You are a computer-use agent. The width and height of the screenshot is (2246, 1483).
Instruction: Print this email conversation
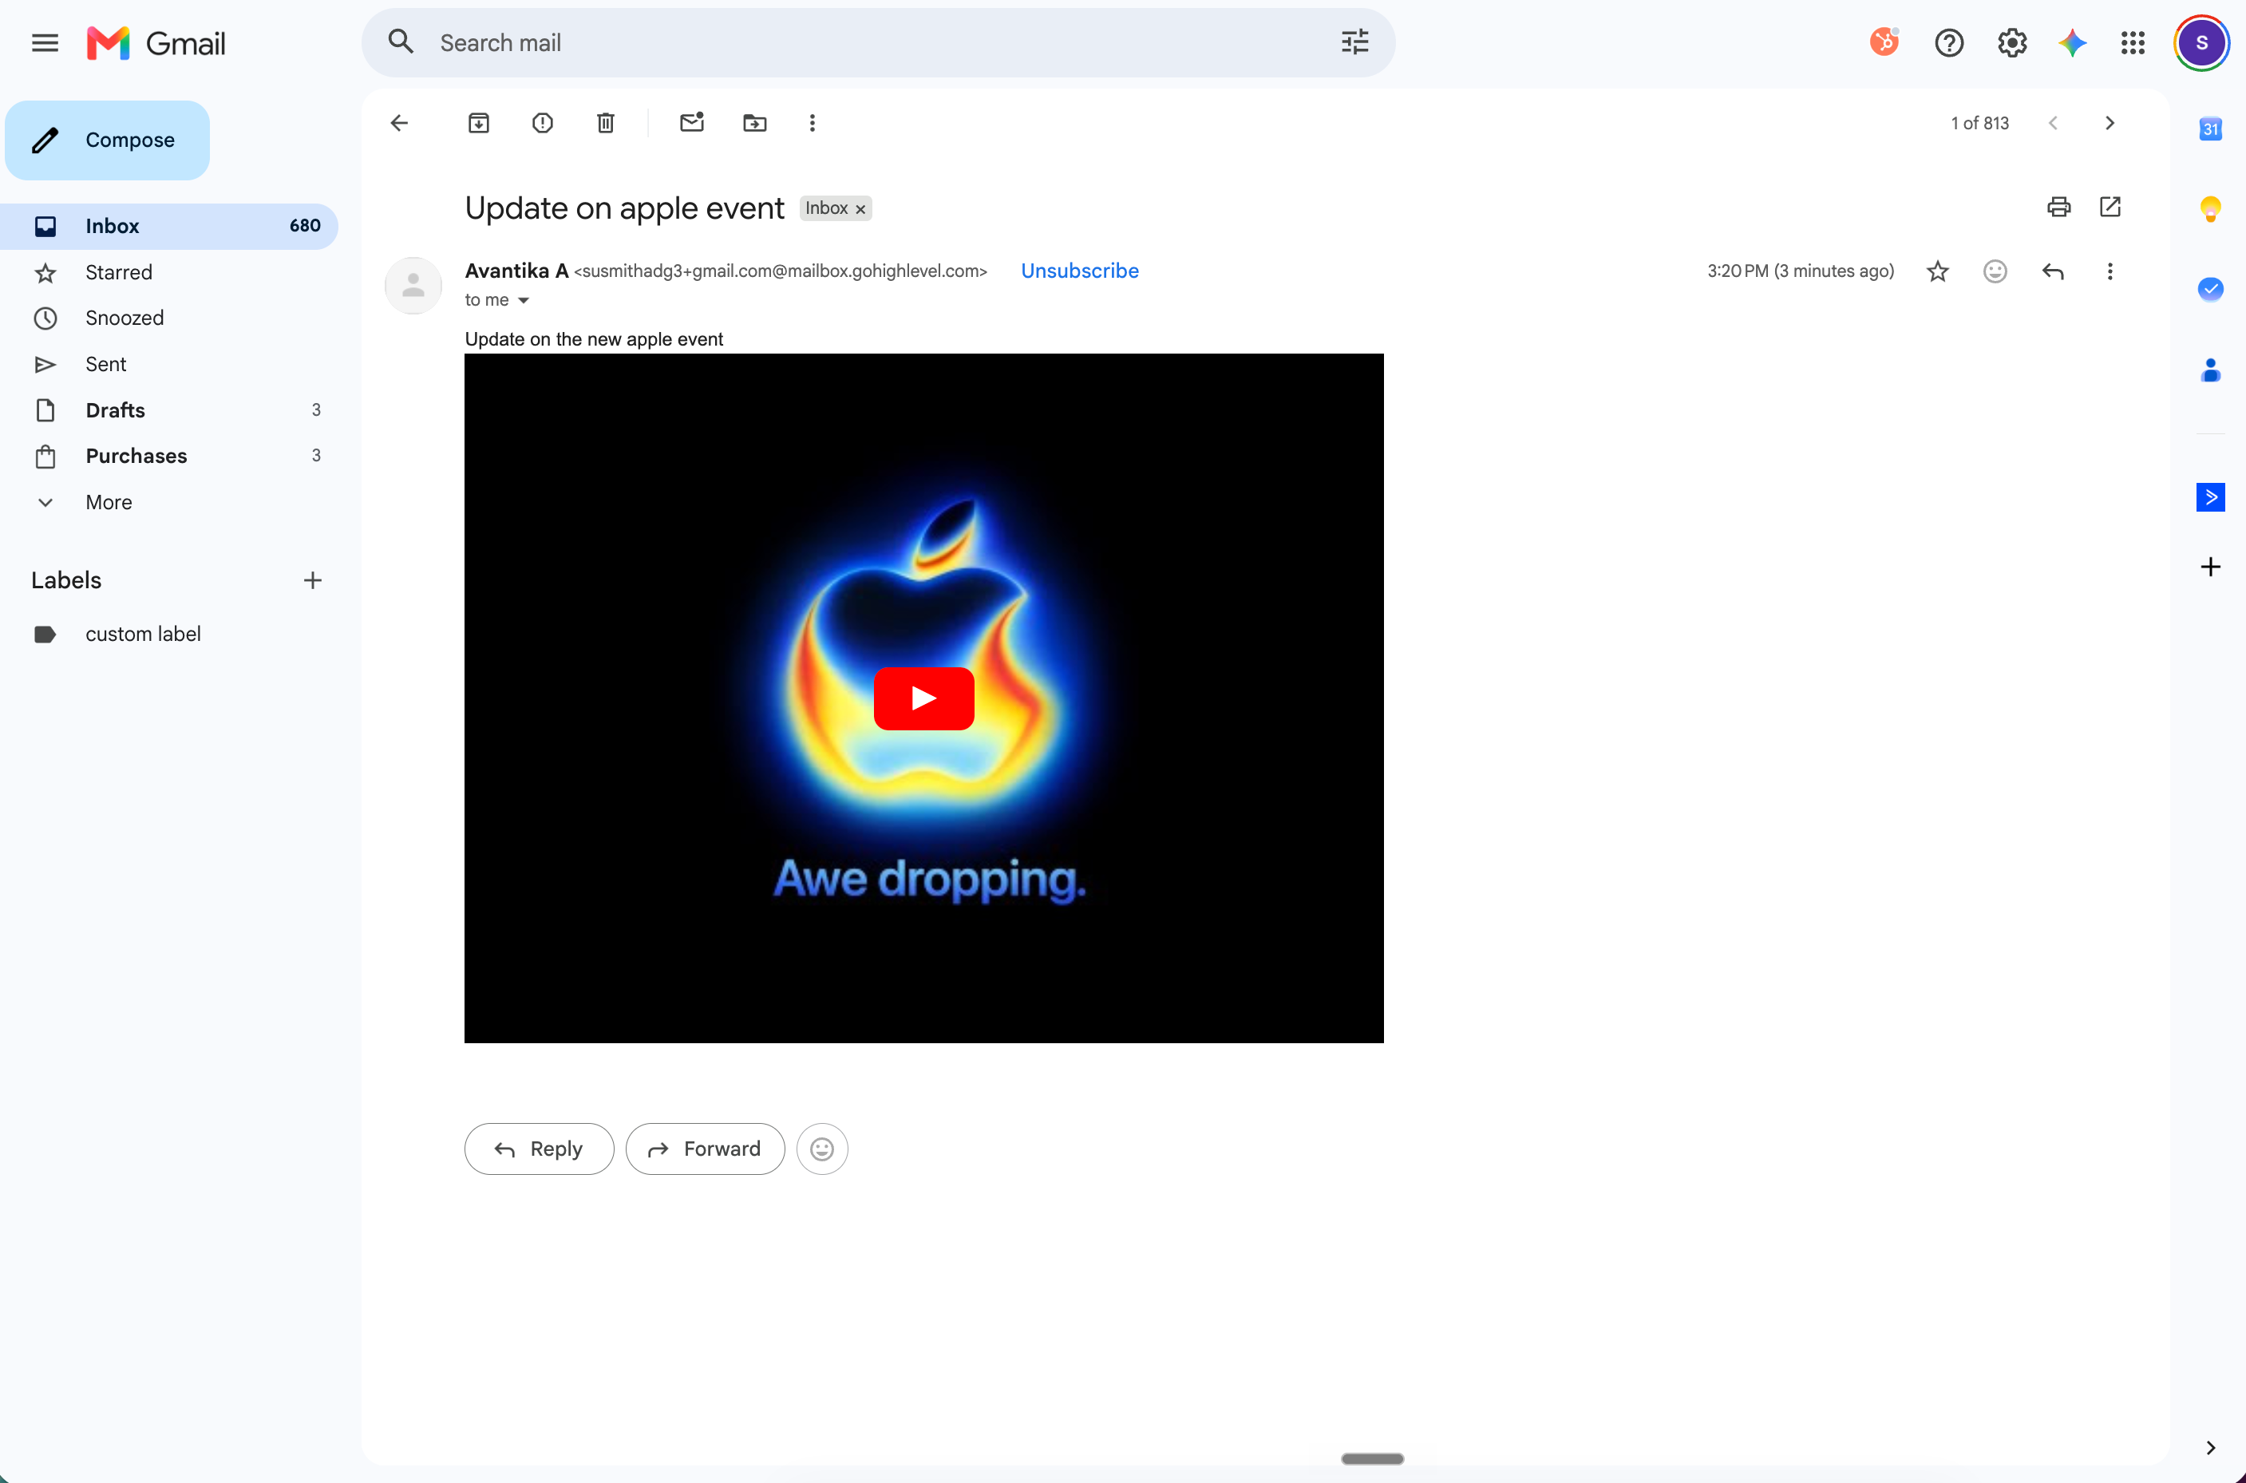(x=2058, y=208)
